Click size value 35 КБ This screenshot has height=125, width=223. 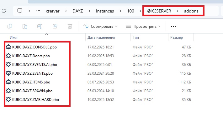click(x=186, y=100)
